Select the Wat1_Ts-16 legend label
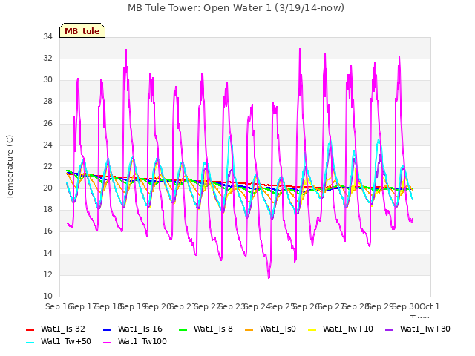The height and width of the screenshot is (356, 475). [x=140, y=329]
